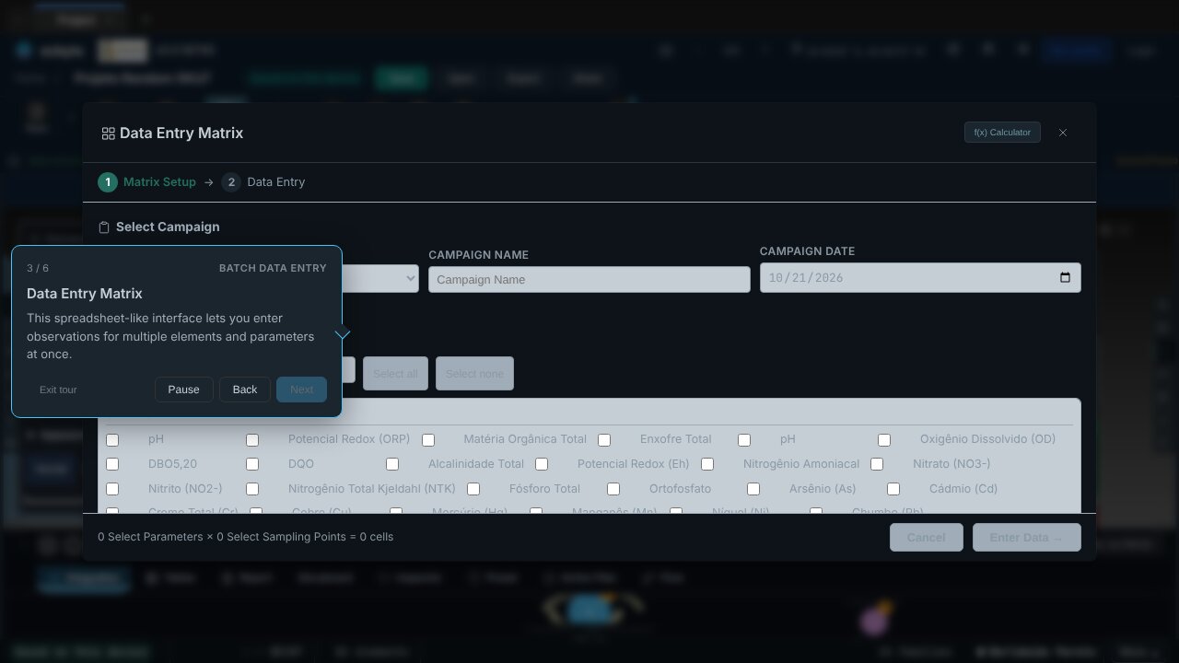Viewport: 1179px width, 663px height.
Task: Close the Data Entry Matrix dialog
Action: click(x=1063, y=133)
